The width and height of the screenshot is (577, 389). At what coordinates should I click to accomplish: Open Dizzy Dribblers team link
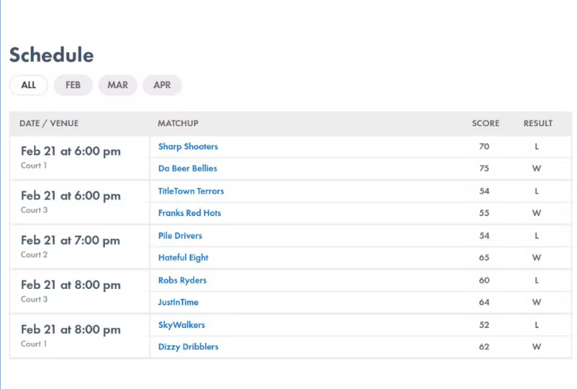click(x=188, y=347)
